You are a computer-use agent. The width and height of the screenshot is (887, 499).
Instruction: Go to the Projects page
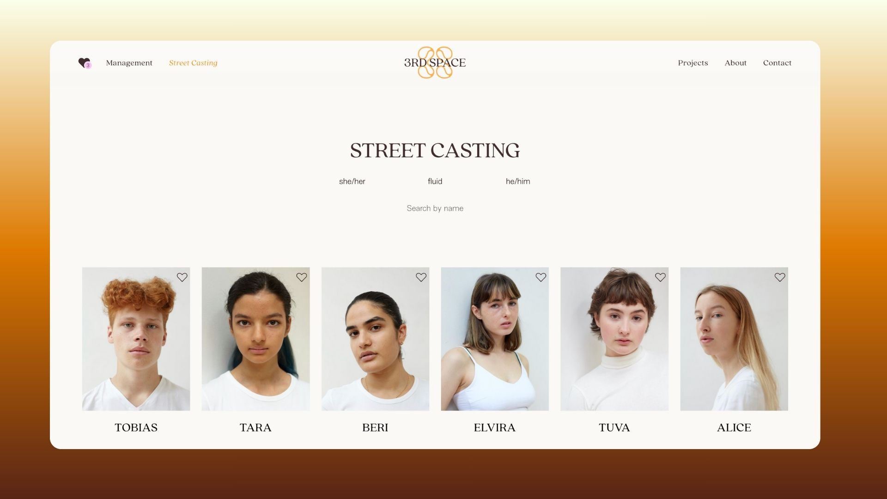693,63
